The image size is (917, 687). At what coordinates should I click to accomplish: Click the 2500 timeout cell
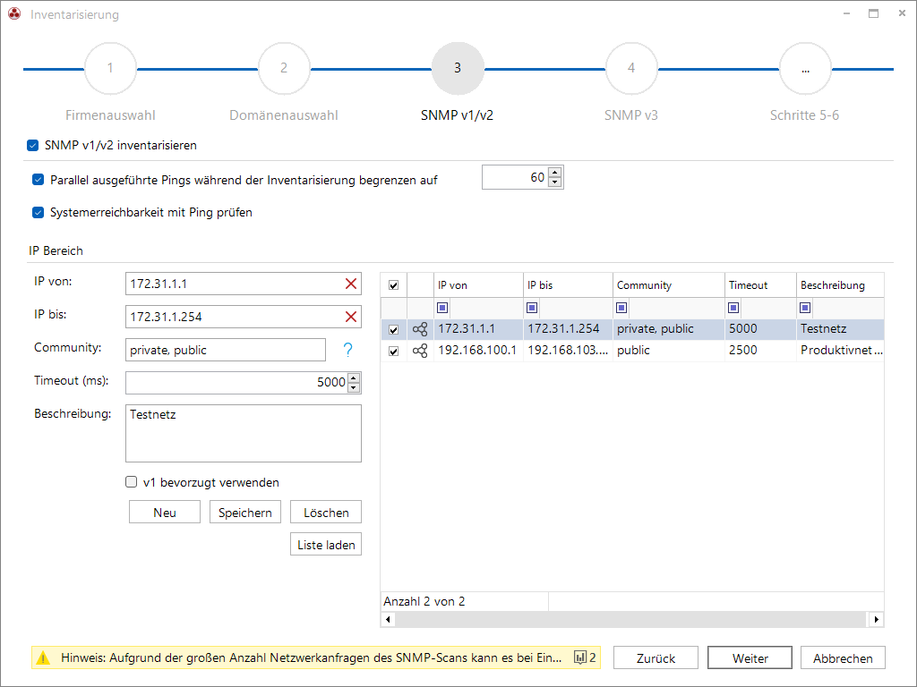tap(760, 351)
